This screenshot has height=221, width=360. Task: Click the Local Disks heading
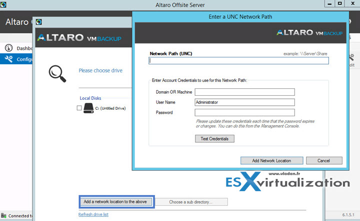90,98
